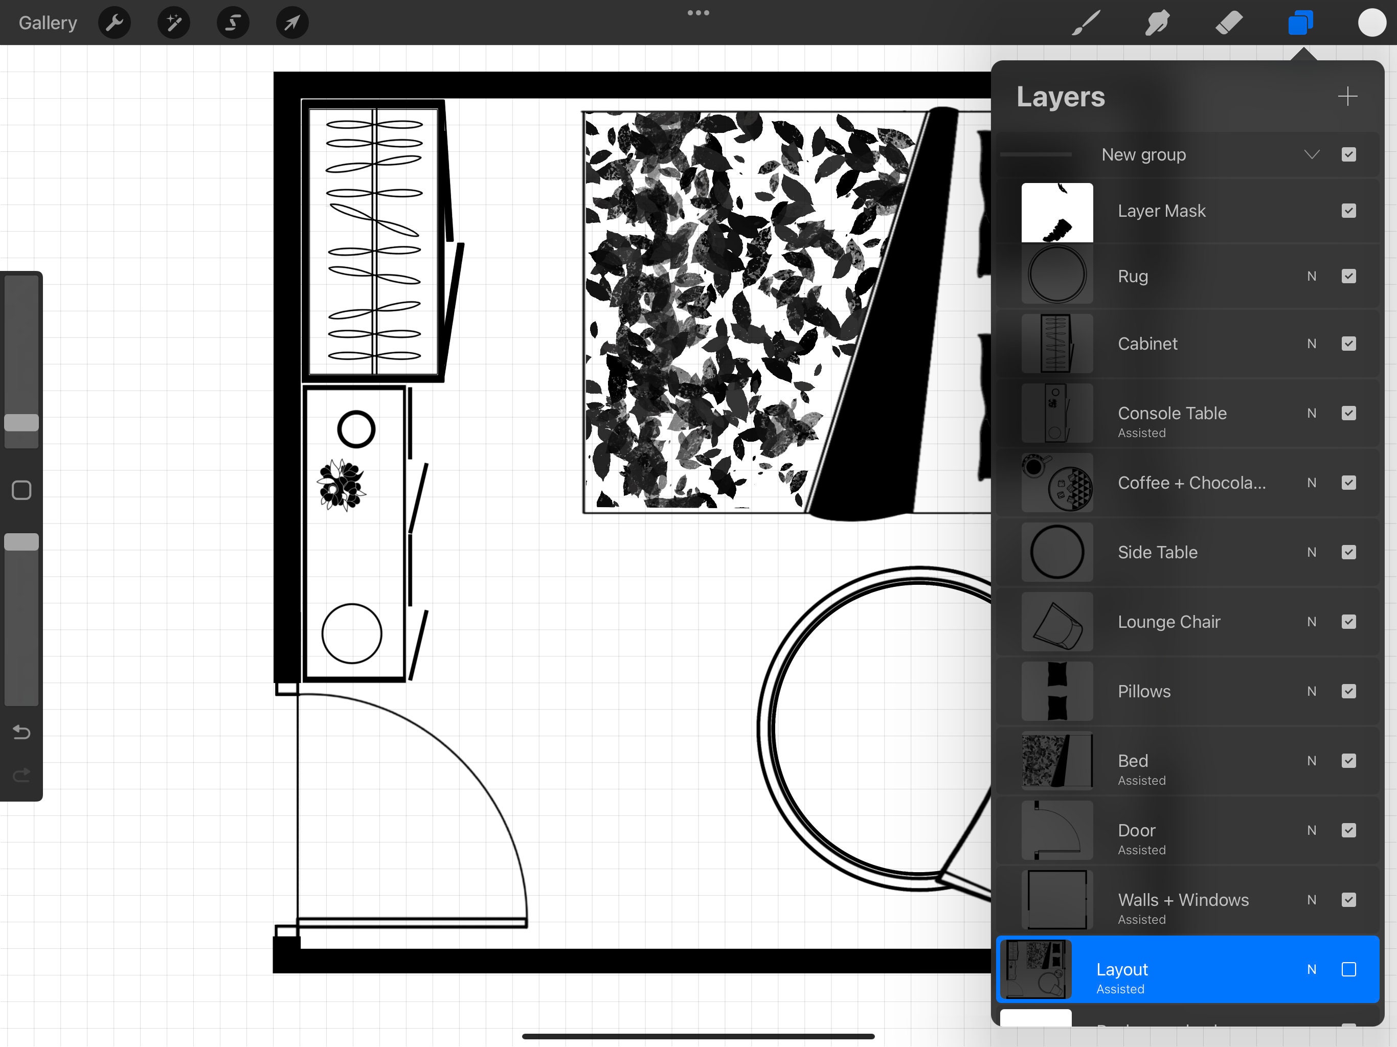Viewport: 1397px width, 1047px height.
Task: Toggle visibility of the Bed layer
Action: (x=1349, y=761)
